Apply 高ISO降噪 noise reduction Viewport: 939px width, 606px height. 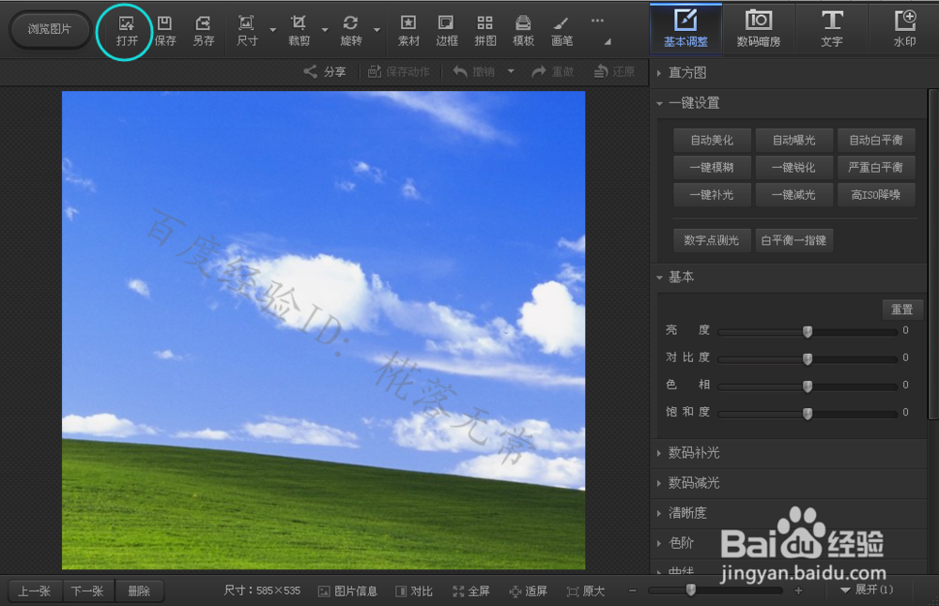click(x=876, y=195)
